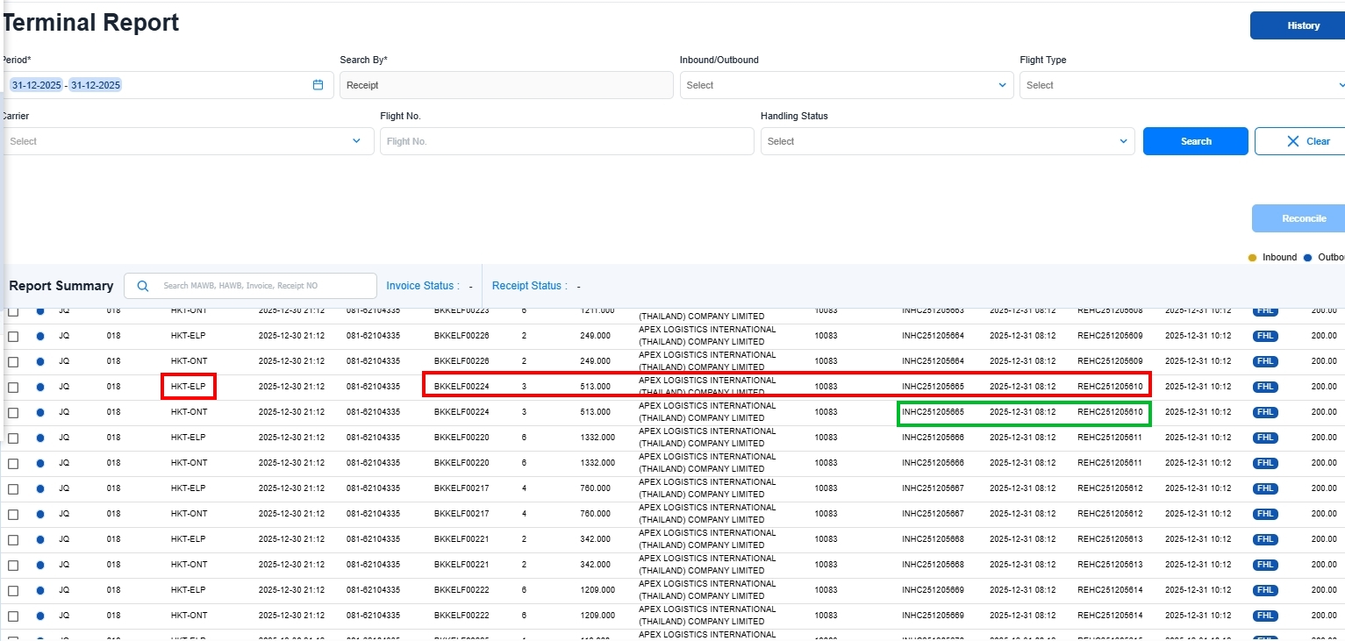The width and height of the screenshot is (1345, 641).
Task: Click the blue Outbound legend dot
Action: (1307, 258)
